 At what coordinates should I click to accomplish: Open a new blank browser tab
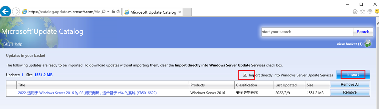click(187, 12)
